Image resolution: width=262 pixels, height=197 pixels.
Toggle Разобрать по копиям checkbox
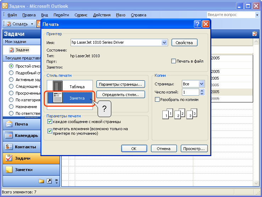(157, 100)
